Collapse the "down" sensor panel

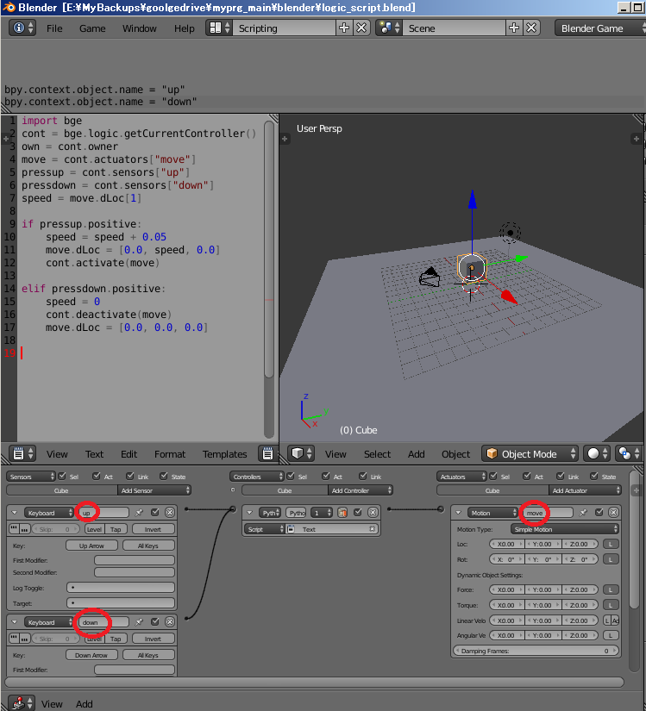pos(14,622)
